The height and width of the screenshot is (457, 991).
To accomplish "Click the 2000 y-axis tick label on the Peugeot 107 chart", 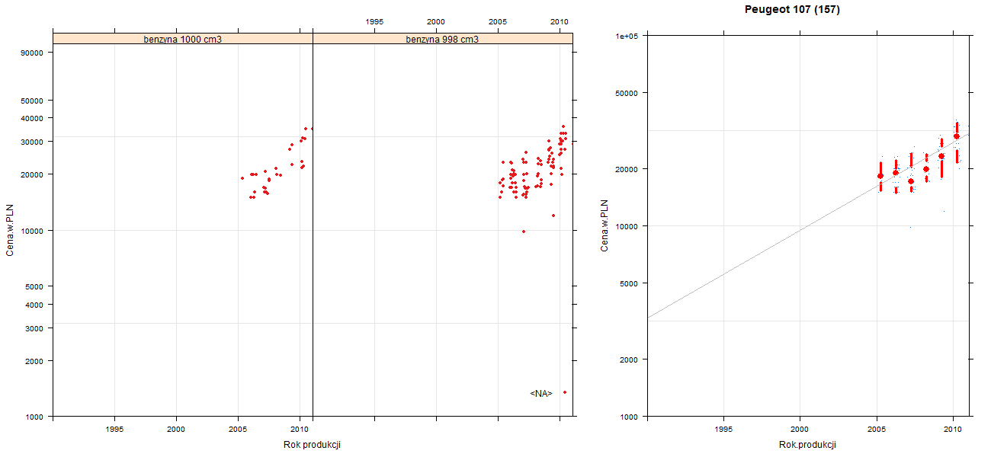I will pyautogui.click(x=629, y=360).
